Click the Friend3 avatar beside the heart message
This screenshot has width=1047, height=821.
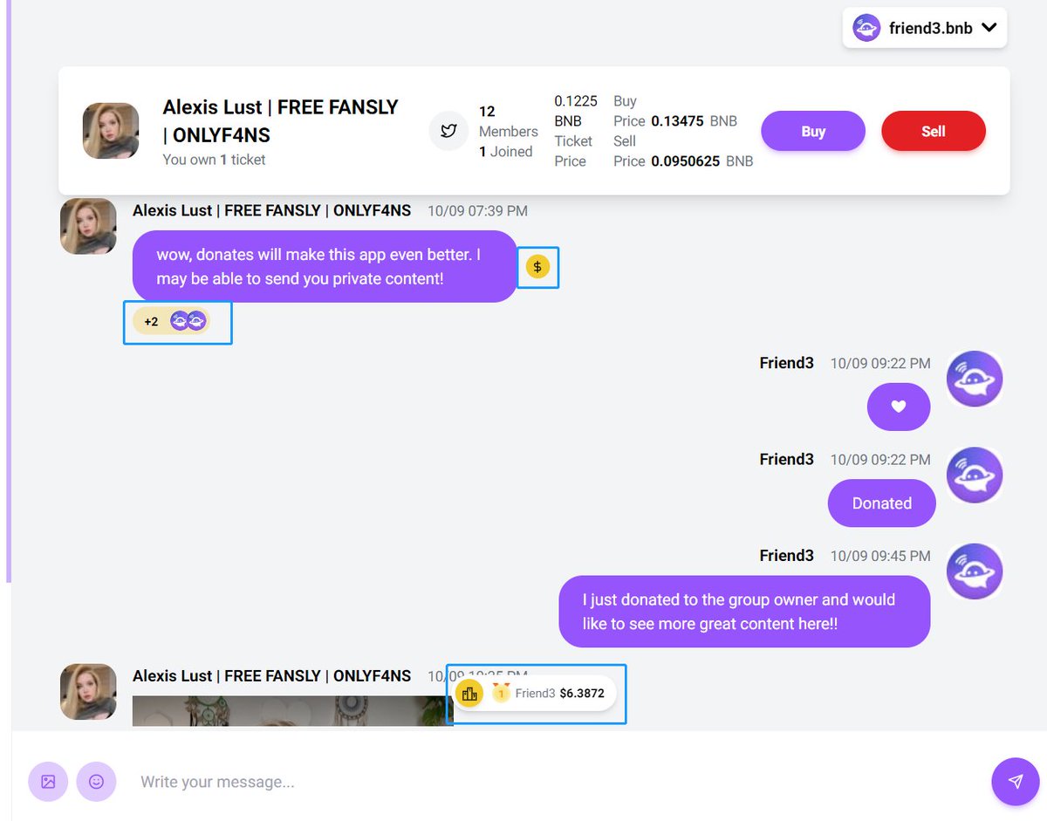tap(975, 379)
